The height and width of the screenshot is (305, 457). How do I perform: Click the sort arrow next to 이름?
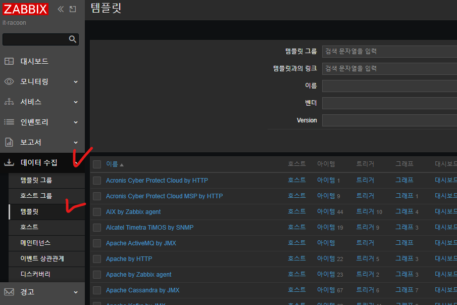click(122, 165)
